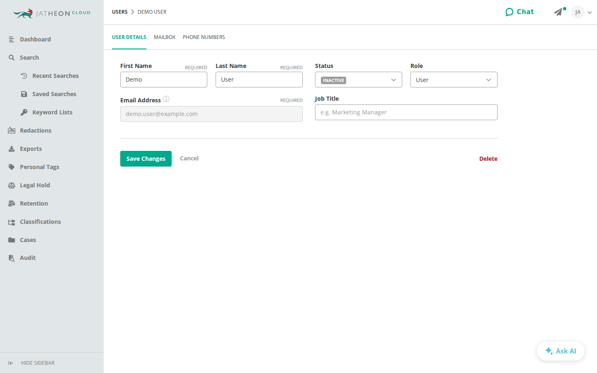The width and height of the screenshot is (597, 373).
Task: Open Legal Hold from sidebar text
Action: [x=35, y=185]
